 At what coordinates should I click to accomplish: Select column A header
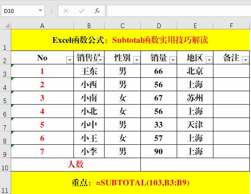tap(42, 25)
